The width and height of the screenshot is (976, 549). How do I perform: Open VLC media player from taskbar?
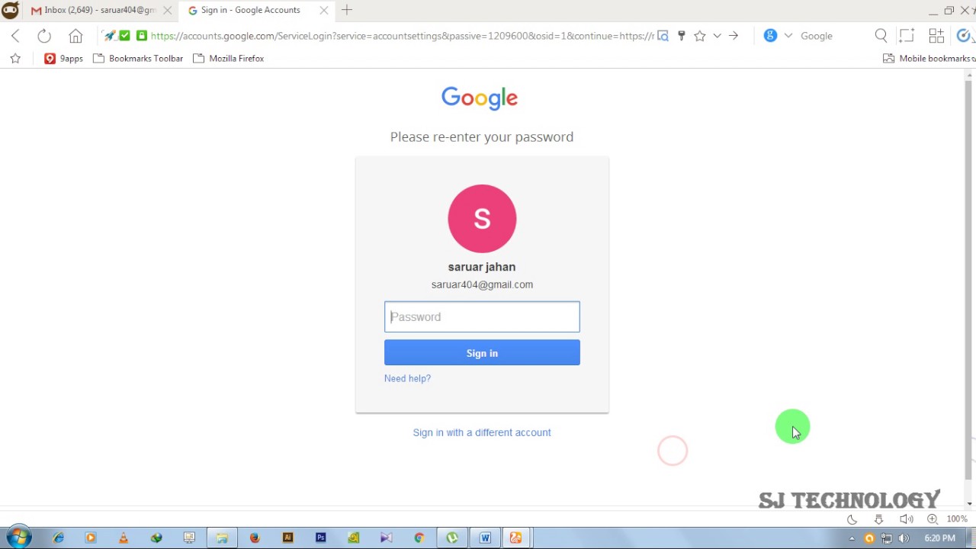pyautogui.click(x=124, y=538)
